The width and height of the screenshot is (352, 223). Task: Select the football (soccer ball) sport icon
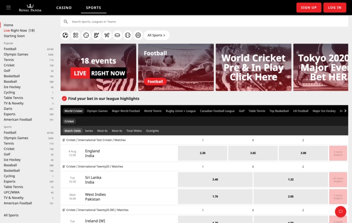point(65,35)
